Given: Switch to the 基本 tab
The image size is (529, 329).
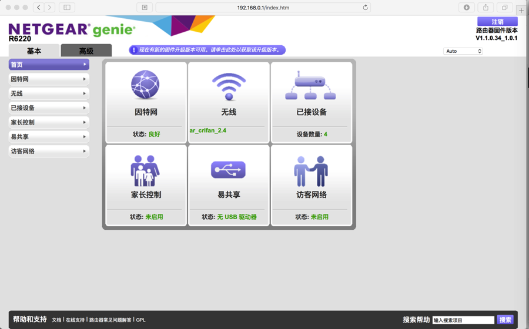Looking at the screenshot, I should click(x=34, y=51).
